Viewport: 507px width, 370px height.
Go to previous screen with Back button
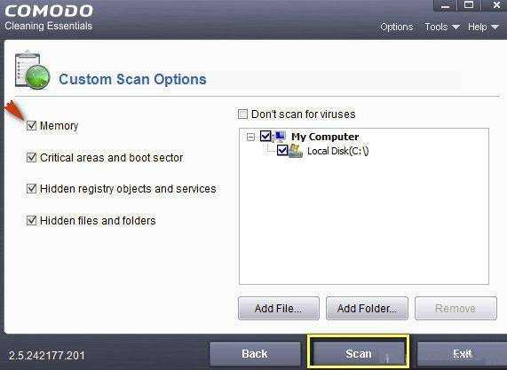click(x=255, y=353)
